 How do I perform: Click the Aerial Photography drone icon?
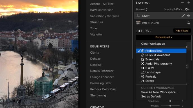(x=143, y=64)
